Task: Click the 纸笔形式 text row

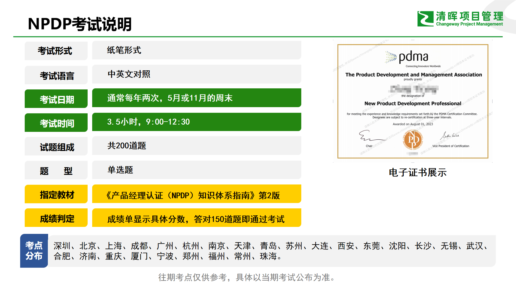Action: [x=196, y=50]
